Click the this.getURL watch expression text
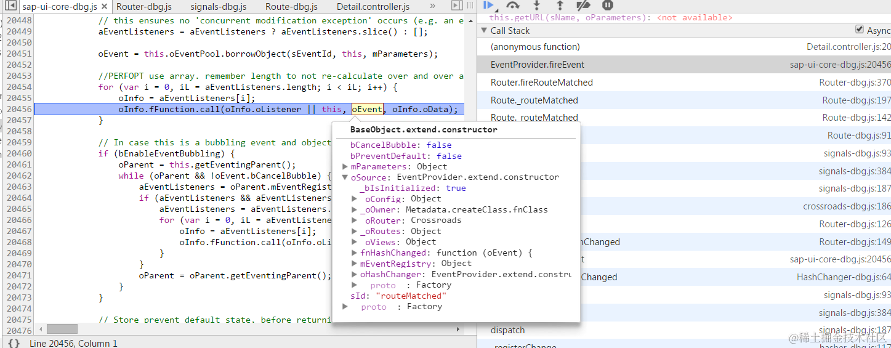The image size is (891, 348). point(611,18)
